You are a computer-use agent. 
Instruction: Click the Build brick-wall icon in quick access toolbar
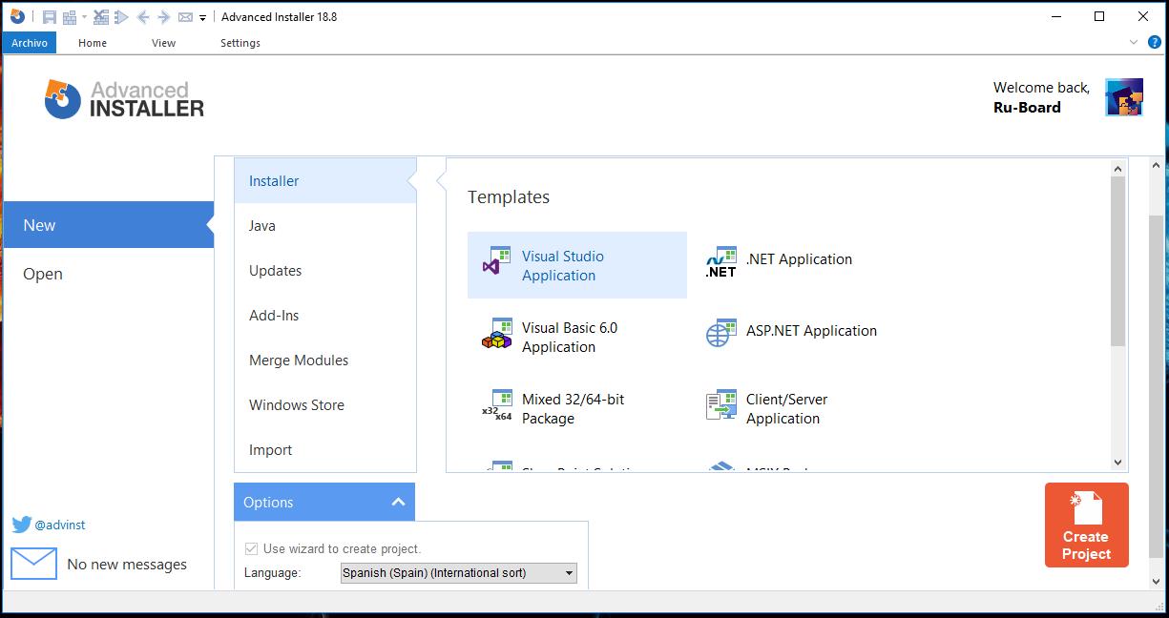70,16
